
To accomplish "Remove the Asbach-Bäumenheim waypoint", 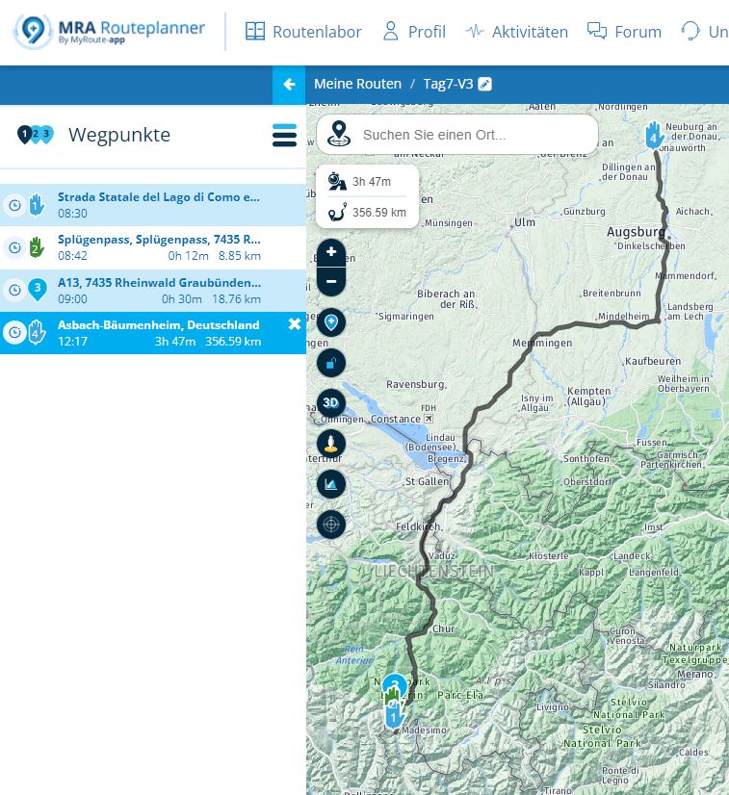I will 295,324.
